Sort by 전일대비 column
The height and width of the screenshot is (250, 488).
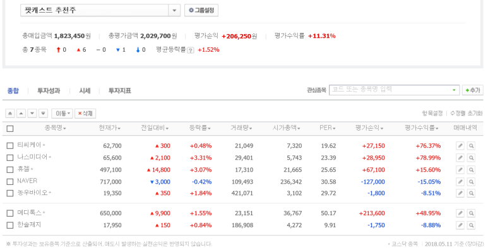[155, 128]
